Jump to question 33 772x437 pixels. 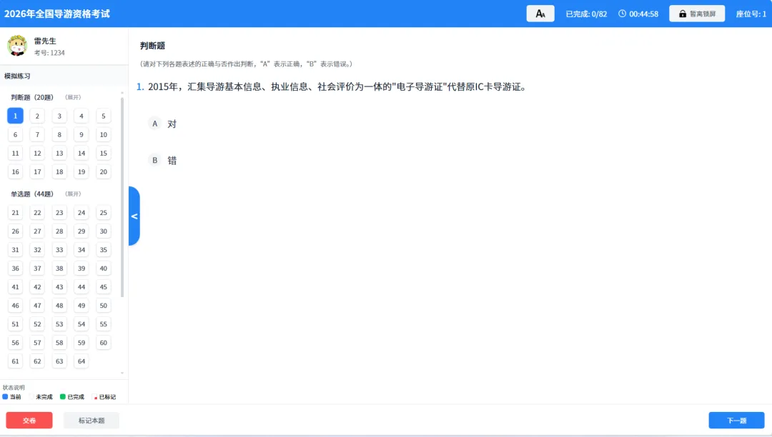pyautogui.click(x=59, y=250)
